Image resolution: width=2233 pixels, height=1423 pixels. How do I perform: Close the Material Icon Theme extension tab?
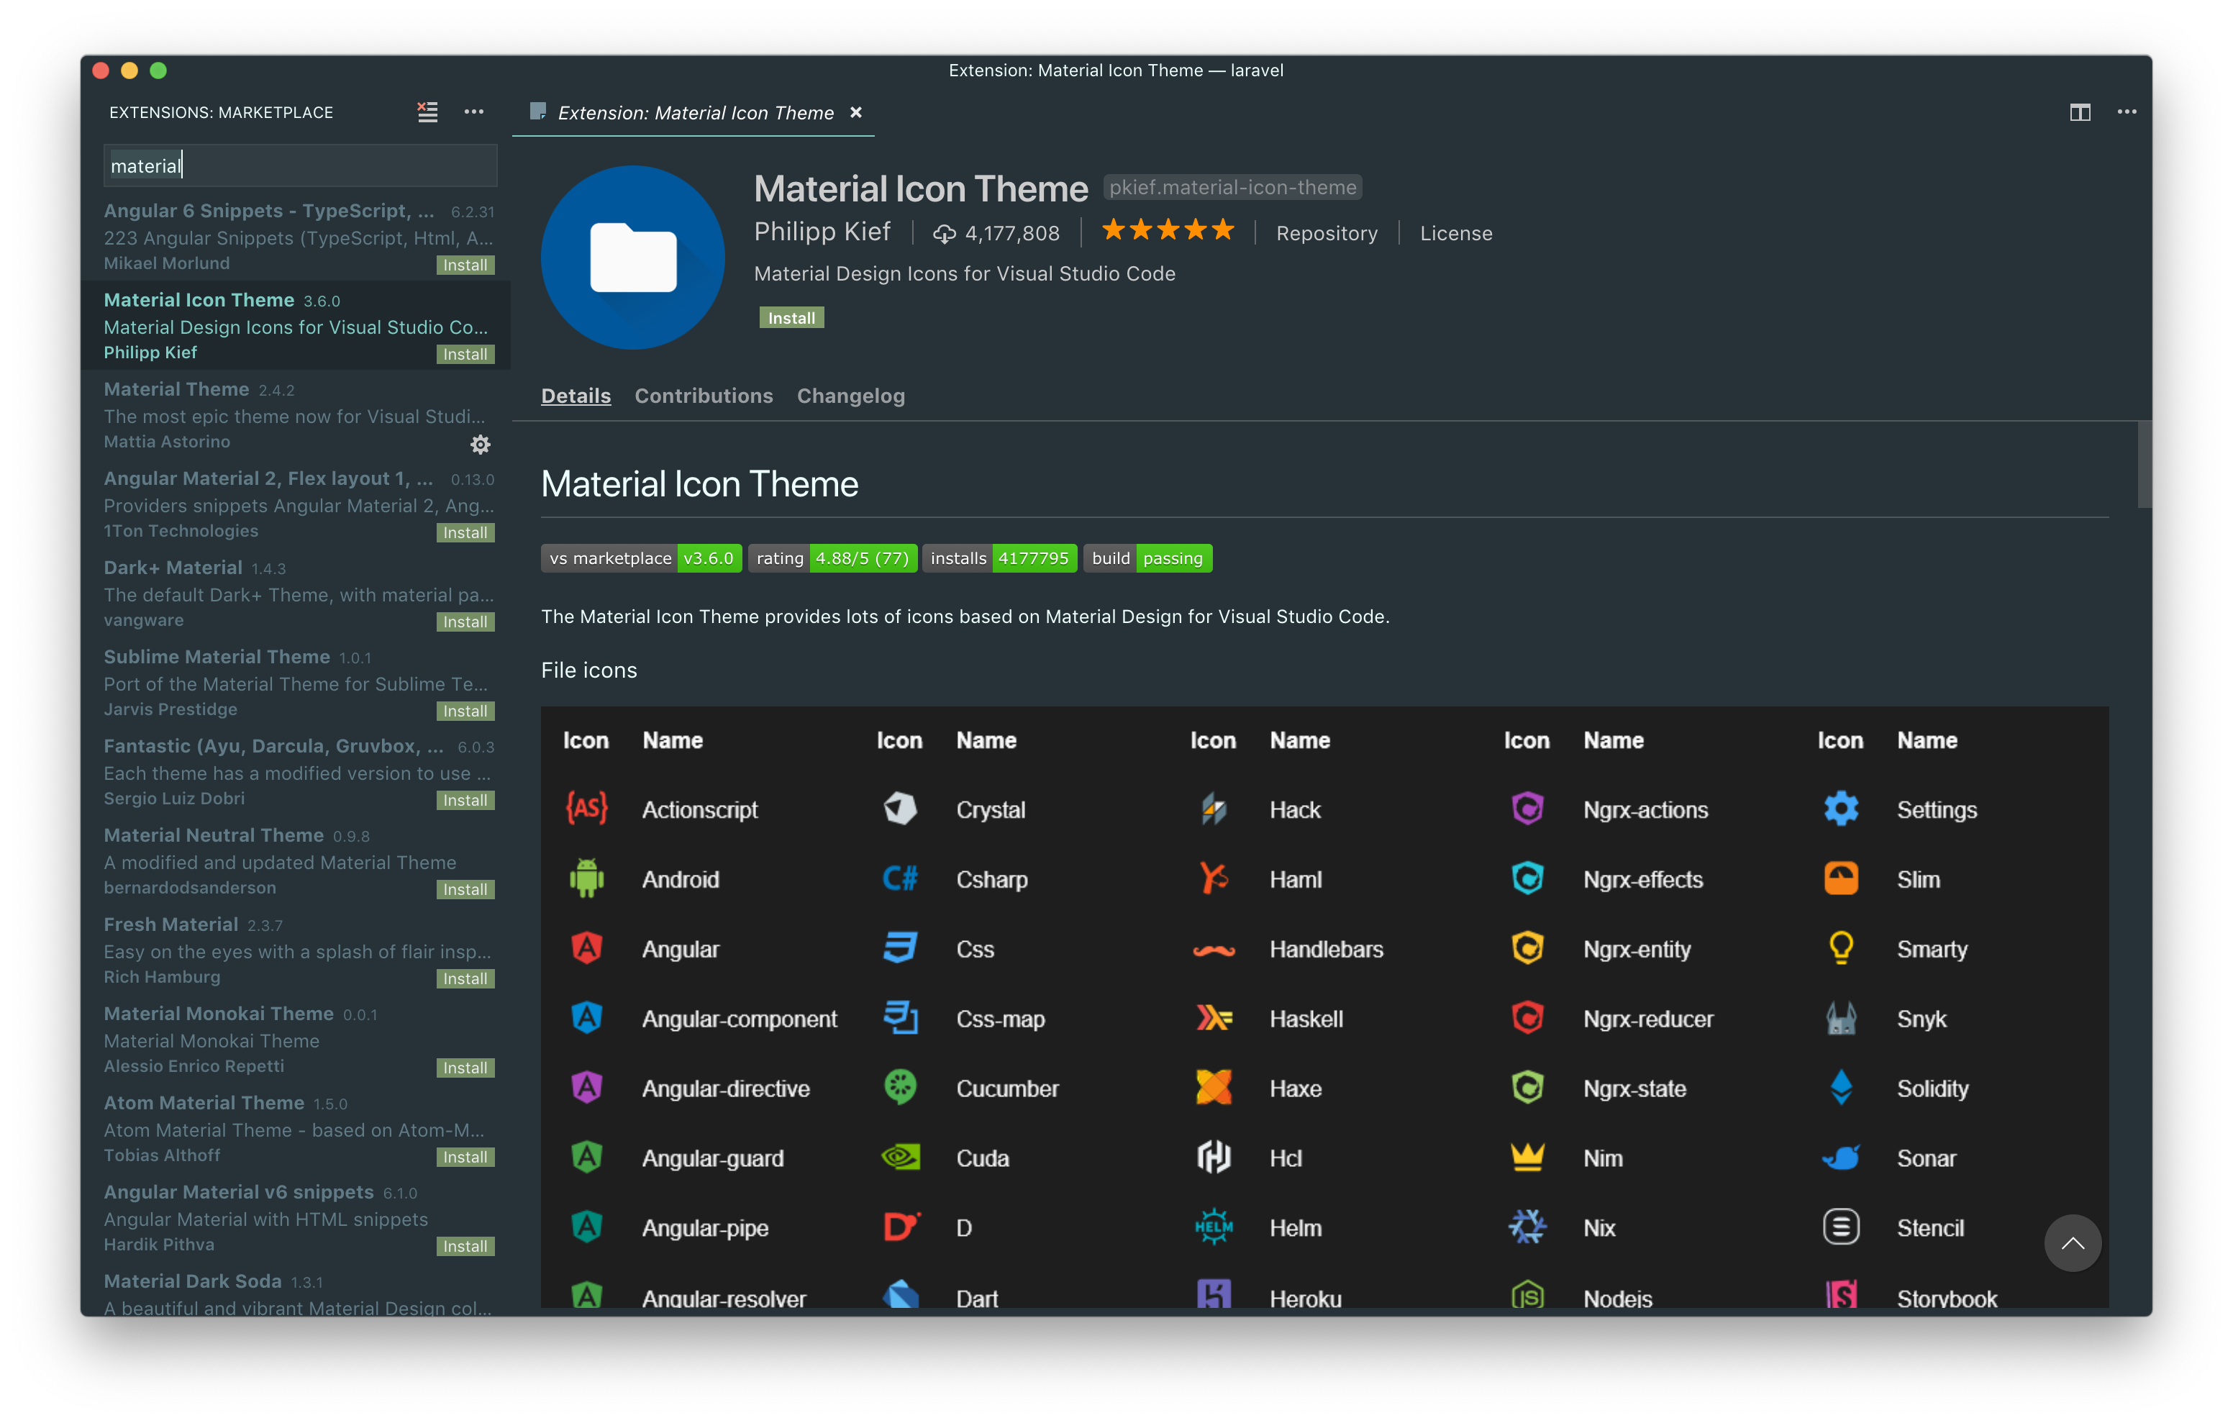(856, 112)
